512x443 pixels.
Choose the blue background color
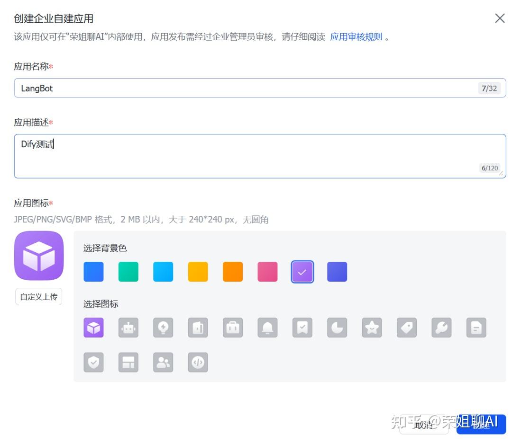pyautogui.click(x=93, y=272)
